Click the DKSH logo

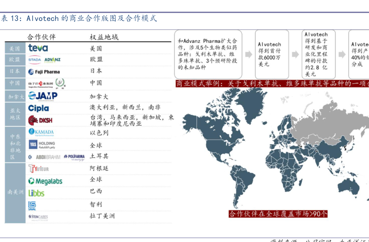tap(40, 120)
